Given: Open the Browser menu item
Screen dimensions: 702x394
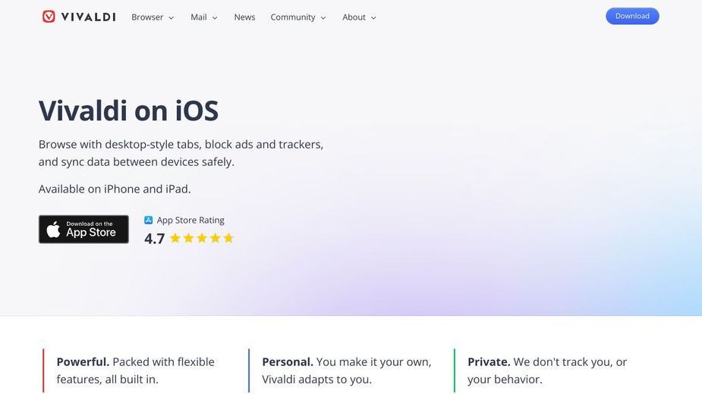Looking at the screenshot, I should point(147,17).
